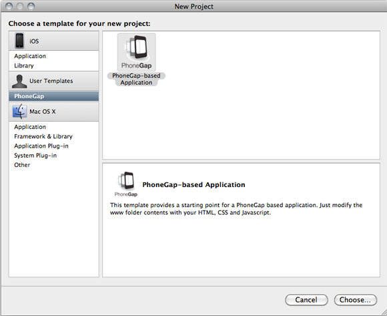Click the User Templates silhouette icon
The image size is (387, 316).
[x=19, y=81]
